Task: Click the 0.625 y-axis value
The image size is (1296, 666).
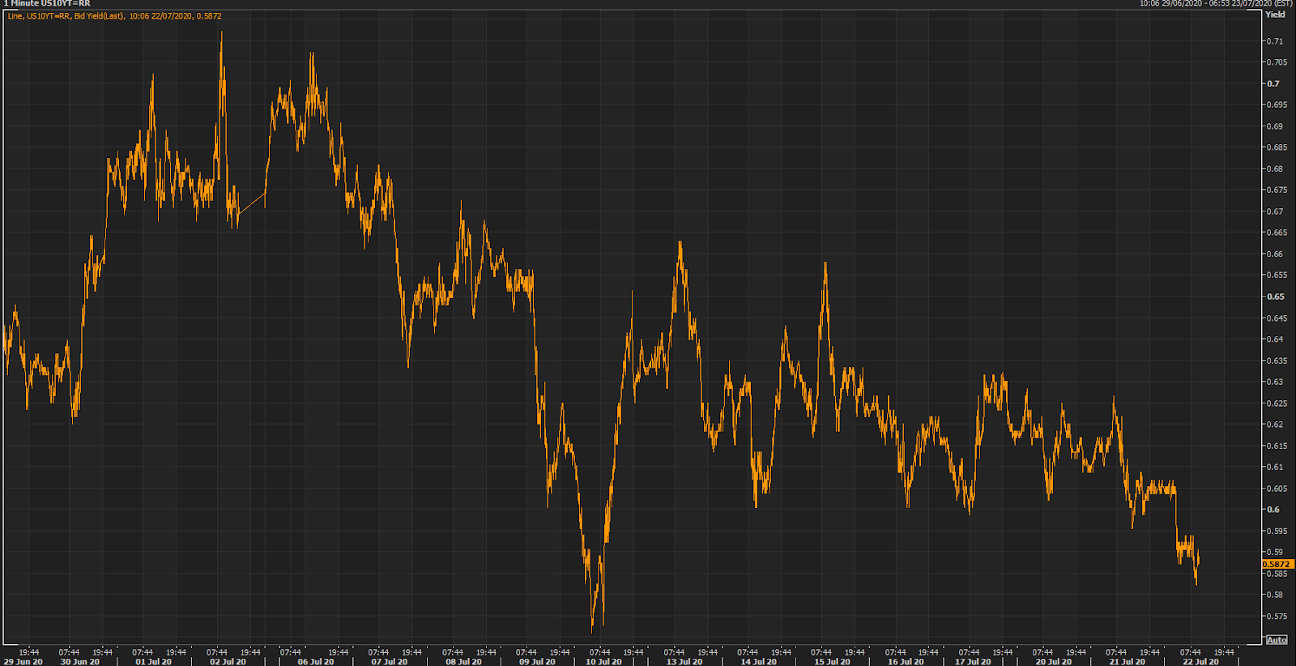Action: click(1277, 403)
